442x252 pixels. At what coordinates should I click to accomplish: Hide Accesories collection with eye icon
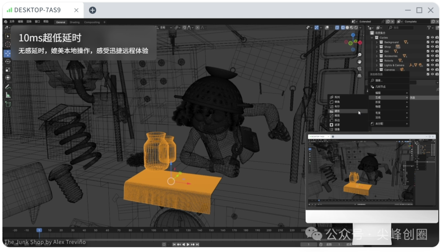(433, 56)
